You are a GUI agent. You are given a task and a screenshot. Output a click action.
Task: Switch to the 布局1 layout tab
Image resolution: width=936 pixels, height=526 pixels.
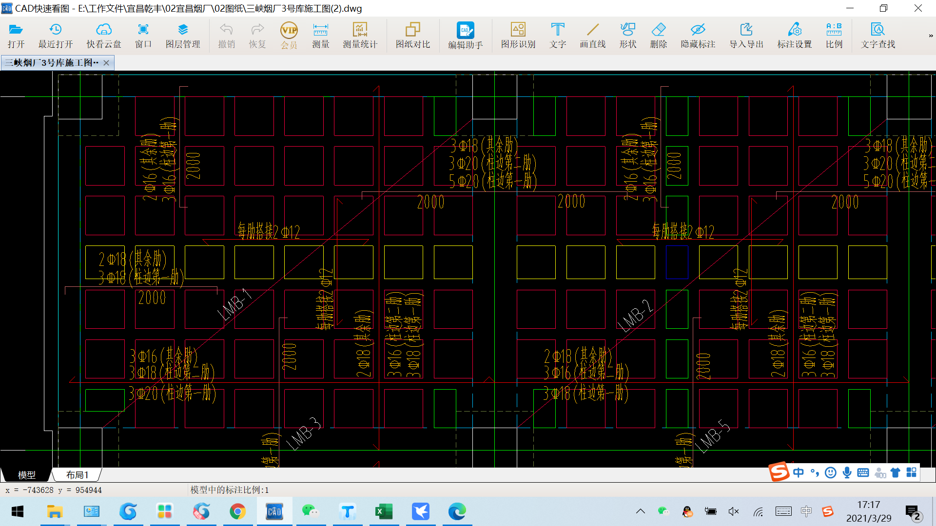[77, 475]
